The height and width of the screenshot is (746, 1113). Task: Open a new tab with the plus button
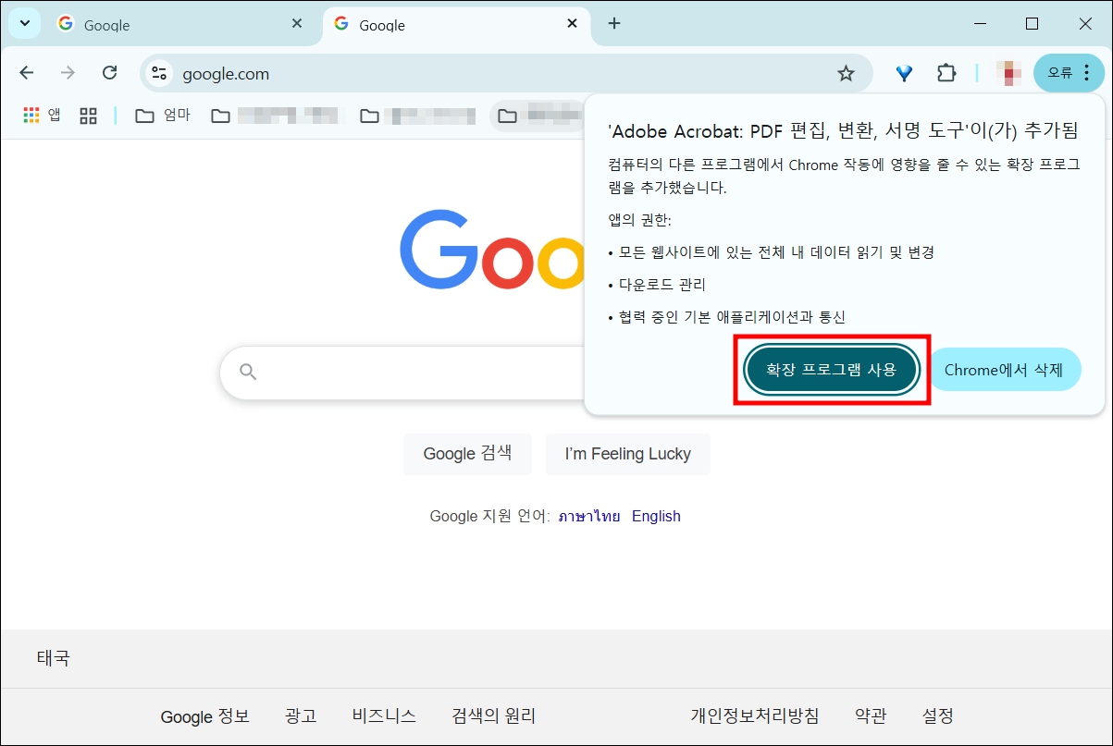coord(613,23)
